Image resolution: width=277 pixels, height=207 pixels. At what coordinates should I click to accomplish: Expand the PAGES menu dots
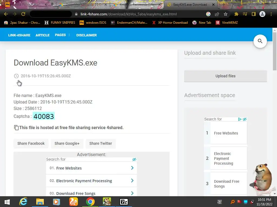(x=69, y=35)
